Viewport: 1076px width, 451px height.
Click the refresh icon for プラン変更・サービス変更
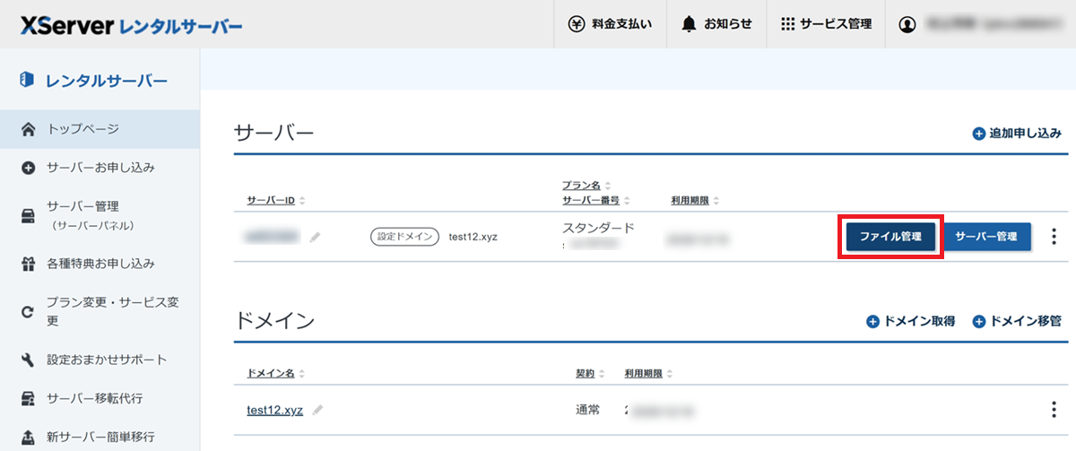click(28, 312)
